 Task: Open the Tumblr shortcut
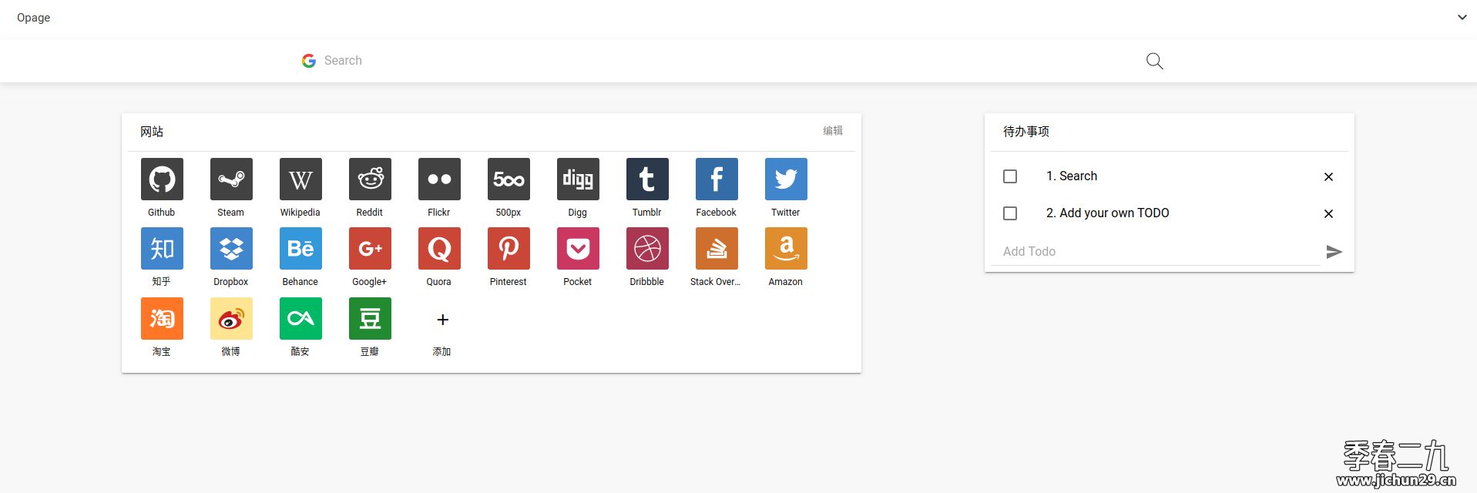pos(647,179)
